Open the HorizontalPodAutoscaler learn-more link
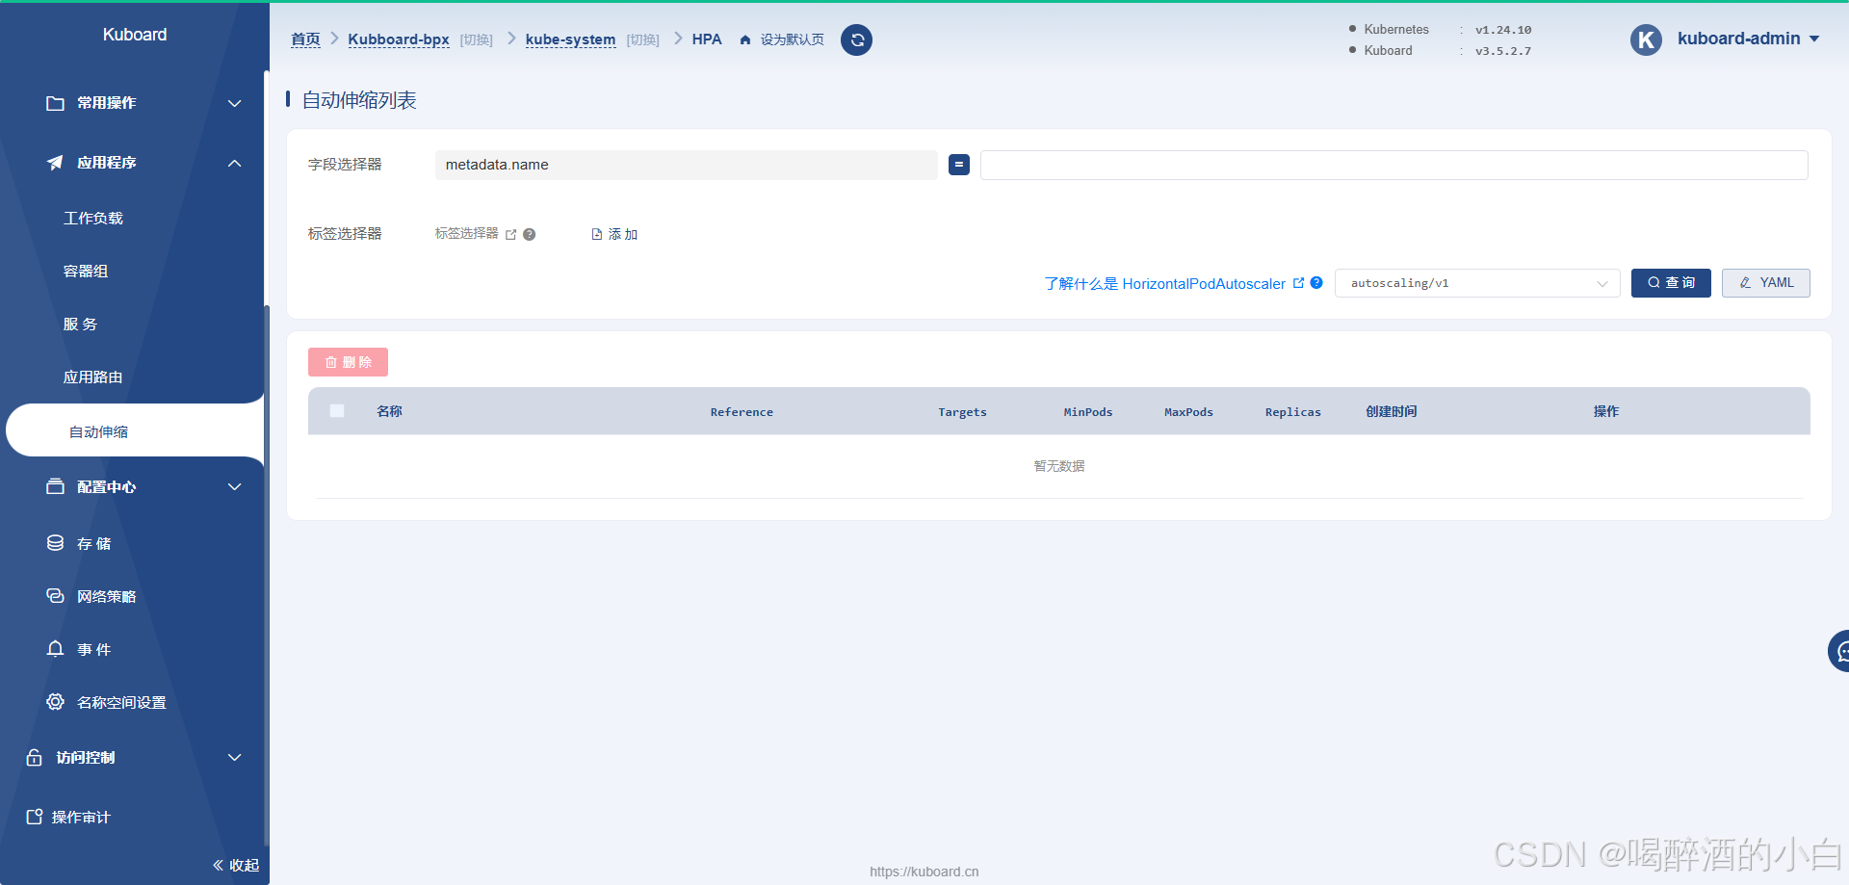This screenshot has height=885, width=1849. click(1165, 283)
